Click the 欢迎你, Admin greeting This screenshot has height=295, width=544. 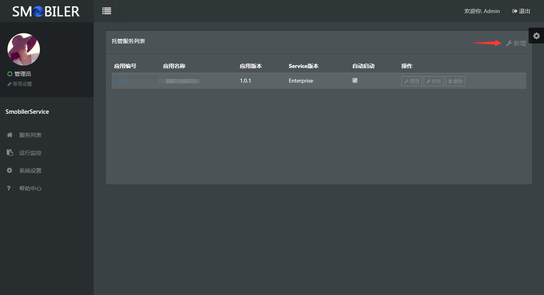(x=482, y=11)
